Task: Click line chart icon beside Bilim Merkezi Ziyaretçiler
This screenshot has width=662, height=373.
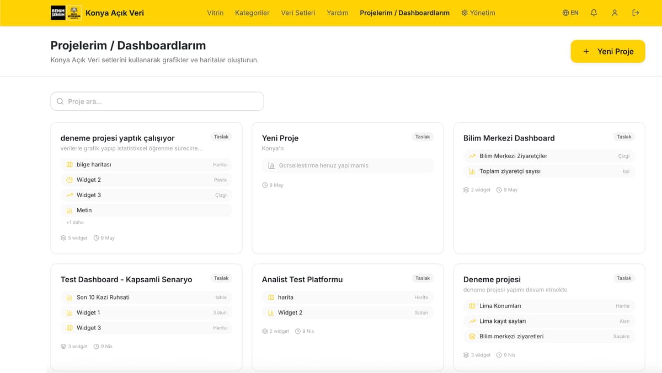Action: pos(472,156)
